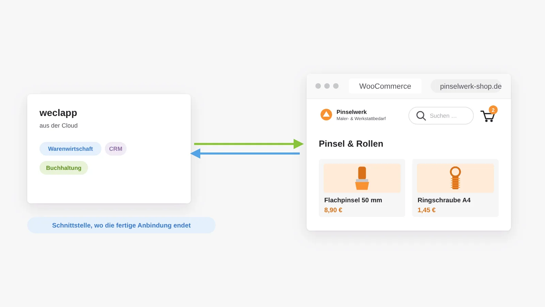The width and height of the screenshot is (545, 307).
Task: Click the orange Pinselwerk logo
Action: coord(326,115)
